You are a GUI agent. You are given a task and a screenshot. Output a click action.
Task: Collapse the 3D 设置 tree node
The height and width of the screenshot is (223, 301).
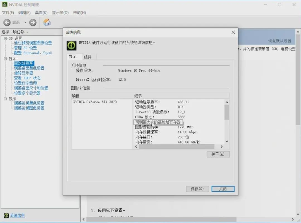[x=5, y=38]
